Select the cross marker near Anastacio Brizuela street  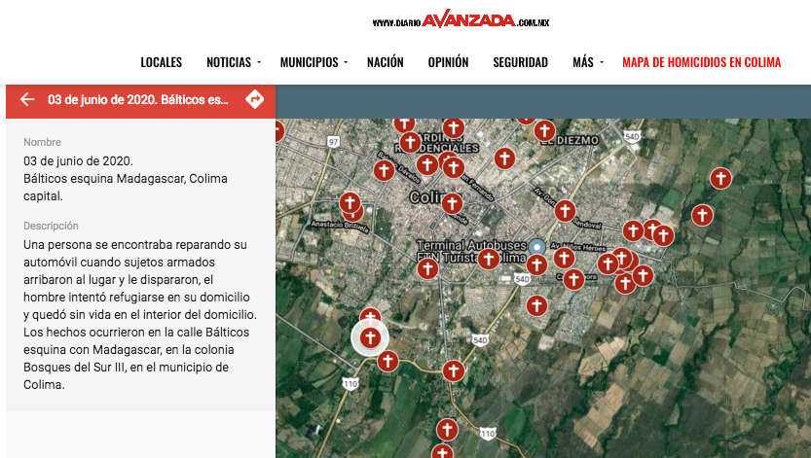tap(350, 204)
